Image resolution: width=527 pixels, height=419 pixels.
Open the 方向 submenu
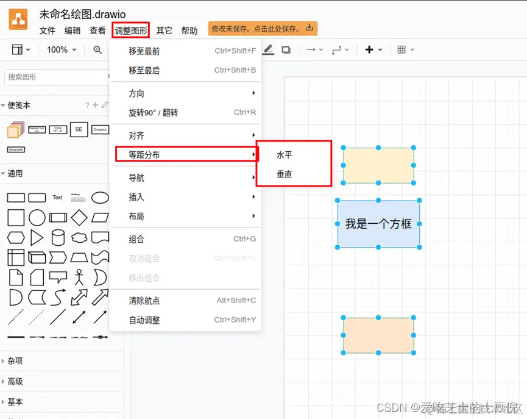pyautogui.click(x=185, y=93)
